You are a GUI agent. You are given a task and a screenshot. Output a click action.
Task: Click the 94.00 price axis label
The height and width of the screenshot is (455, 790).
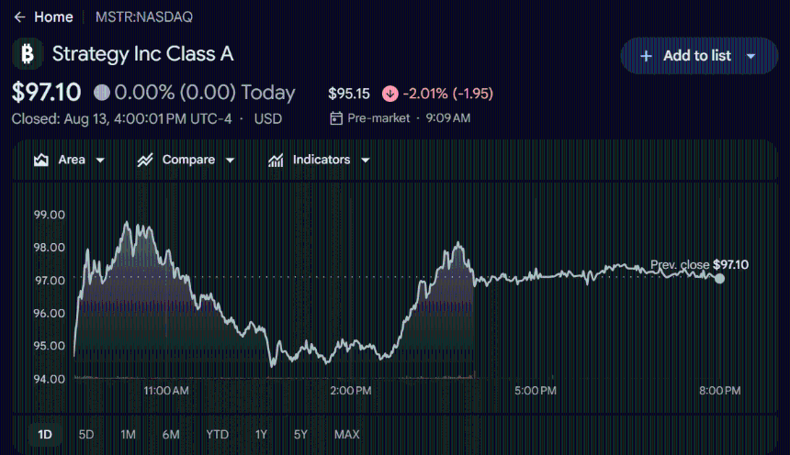(x=50, y=379)
